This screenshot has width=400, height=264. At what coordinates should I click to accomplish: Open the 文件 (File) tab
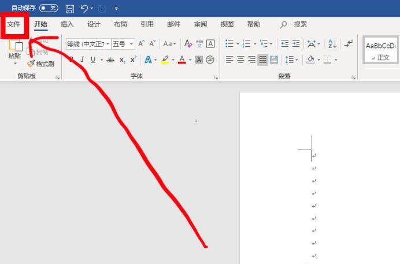(x=13, y=24)
